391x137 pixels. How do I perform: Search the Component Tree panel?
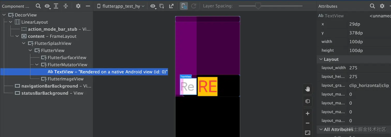(x=38, y=6)
